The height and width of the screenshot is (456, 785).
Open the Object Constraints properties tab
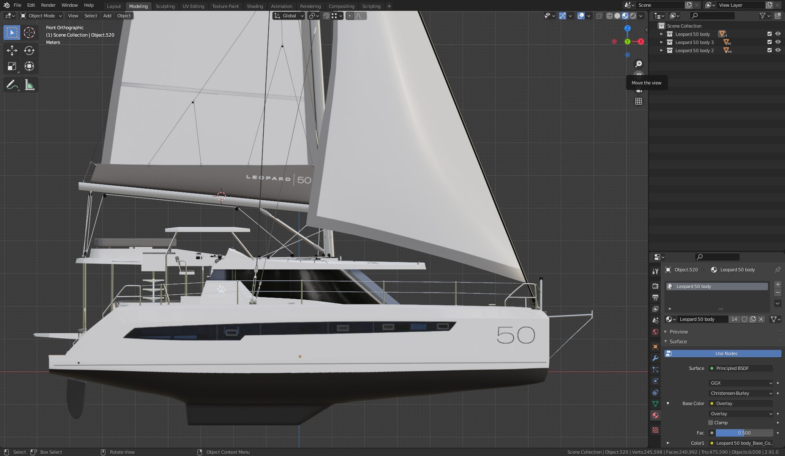click(x=655, y=392)
